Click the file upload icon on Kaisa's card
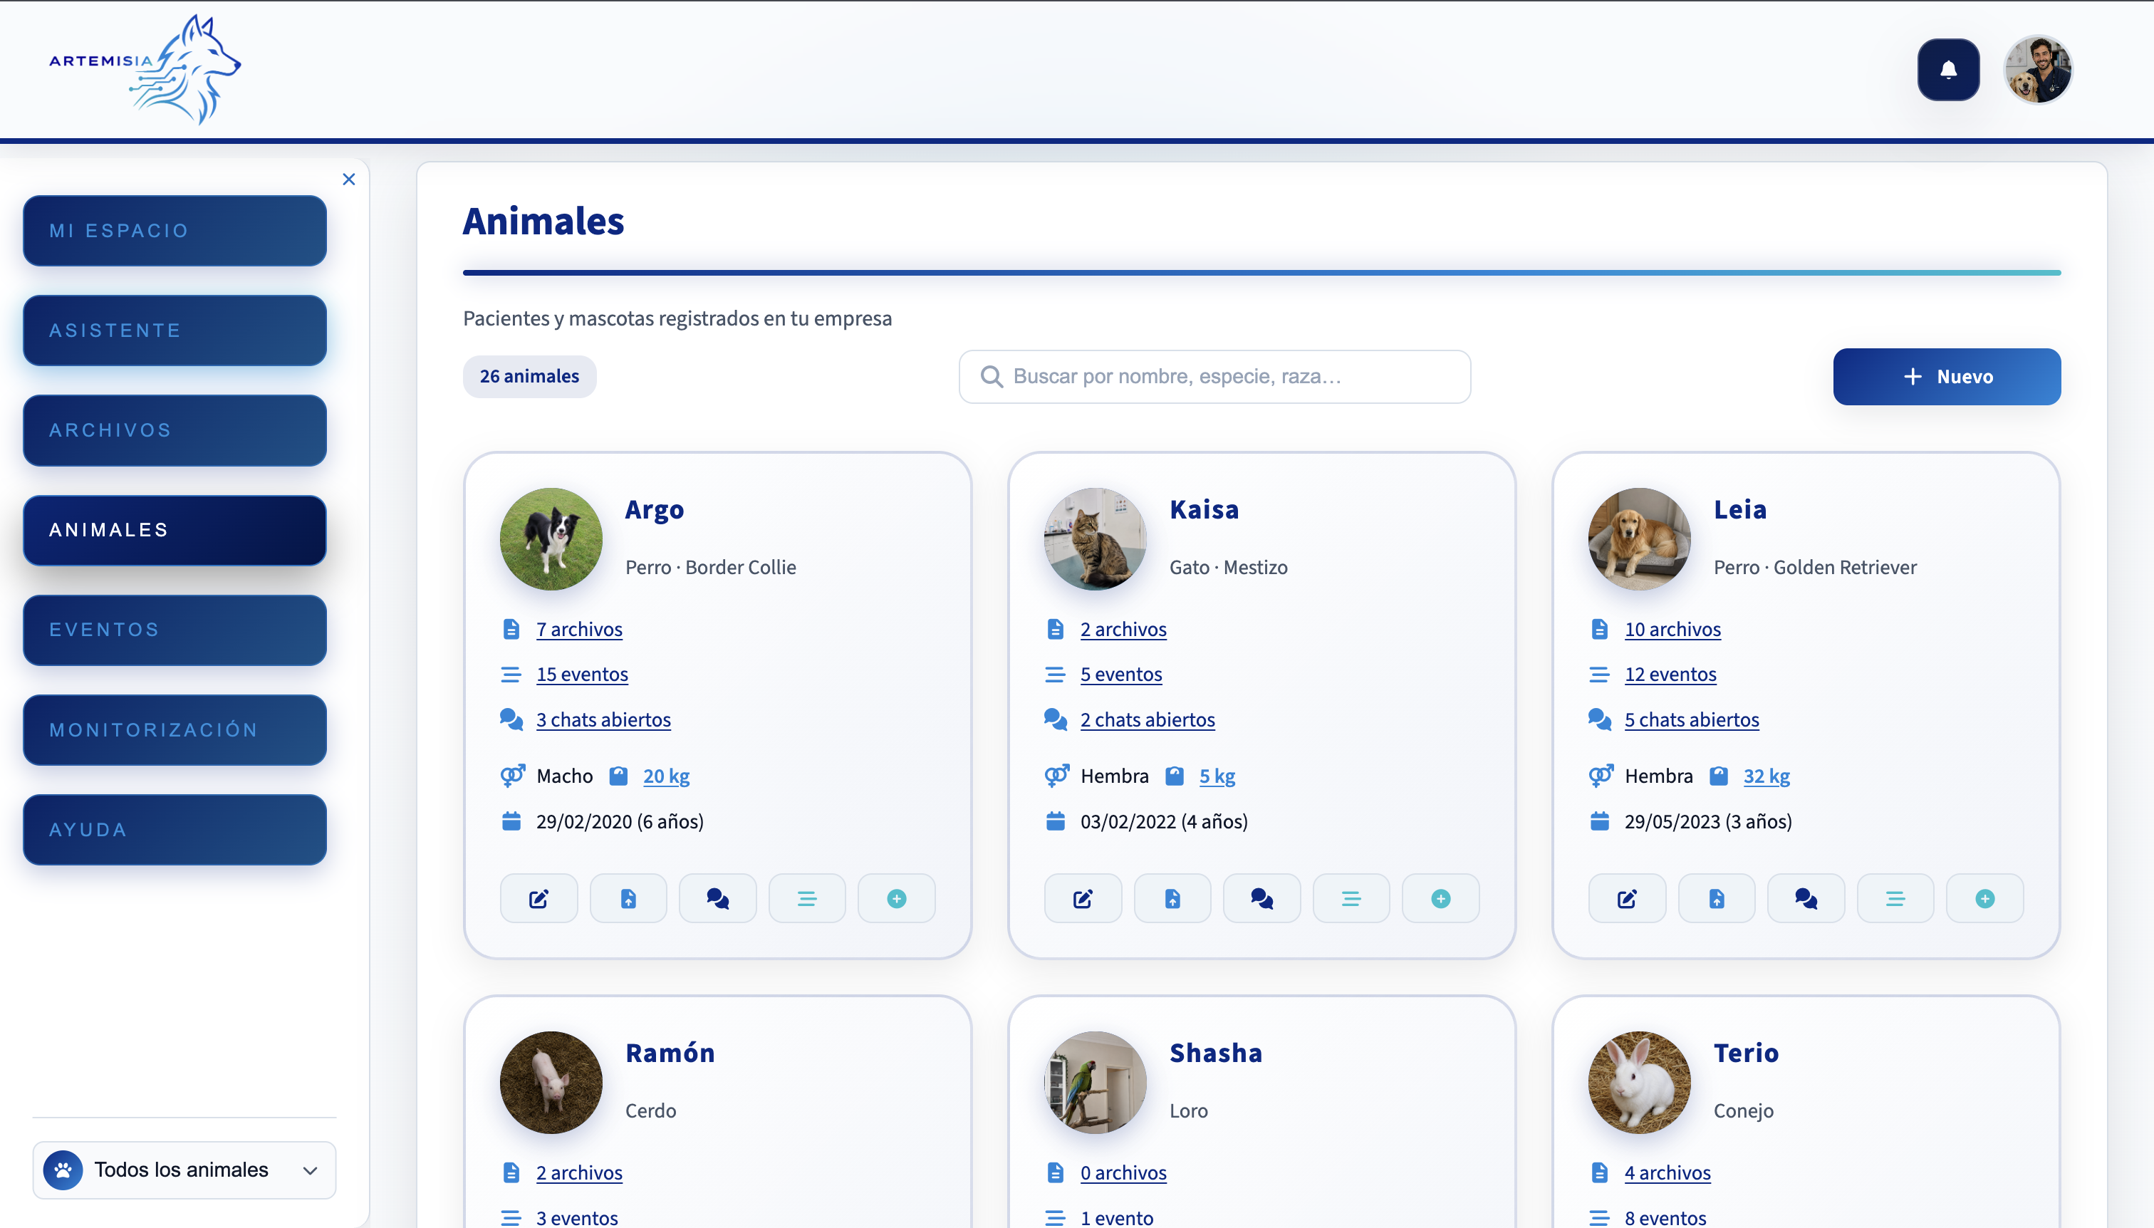Viewport: 2154px width, 1228px height. click(x=1172, y=899)
